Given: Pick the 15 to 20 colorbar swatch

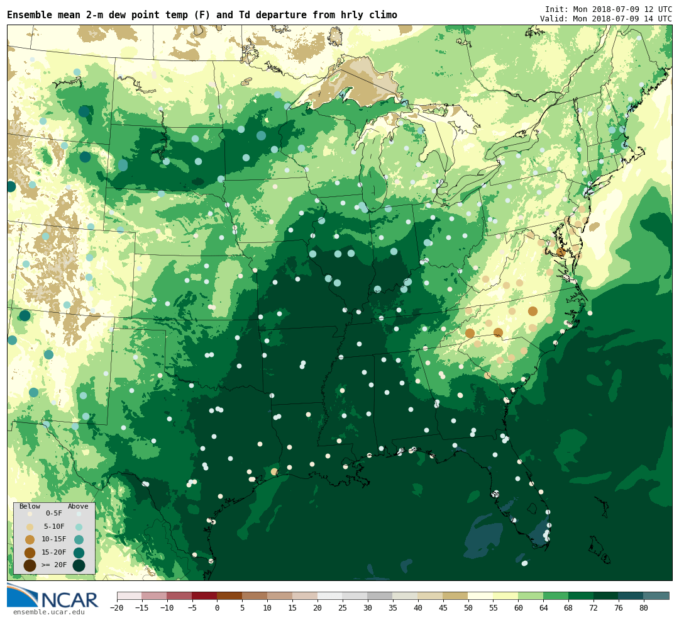Looking at the screenshot, I should 306,595.
